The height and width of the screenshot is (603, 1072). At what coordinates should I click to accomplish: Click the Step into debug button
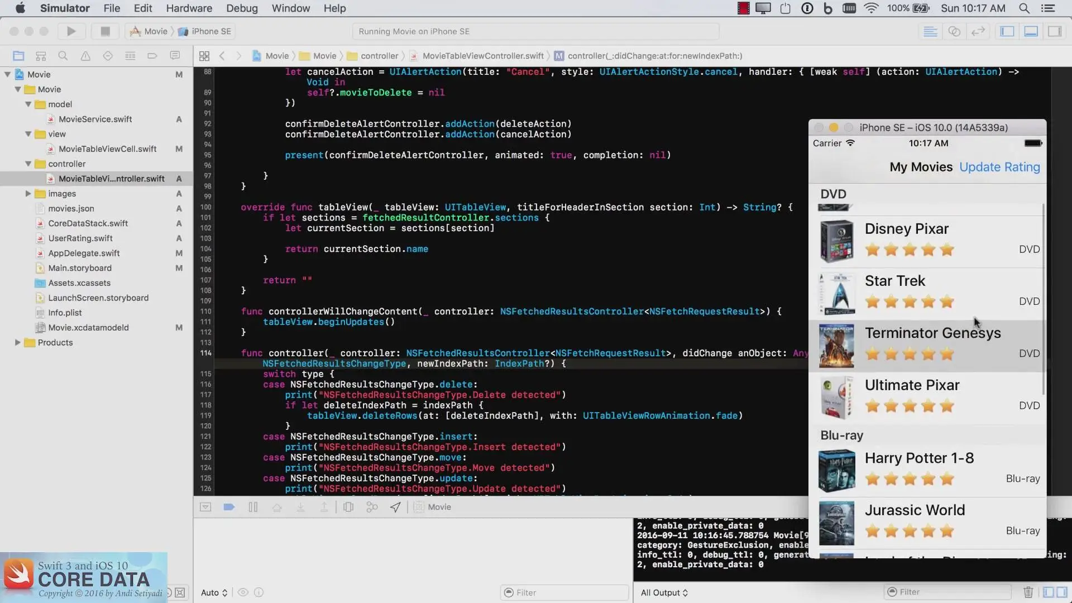[x=300, y=507]
